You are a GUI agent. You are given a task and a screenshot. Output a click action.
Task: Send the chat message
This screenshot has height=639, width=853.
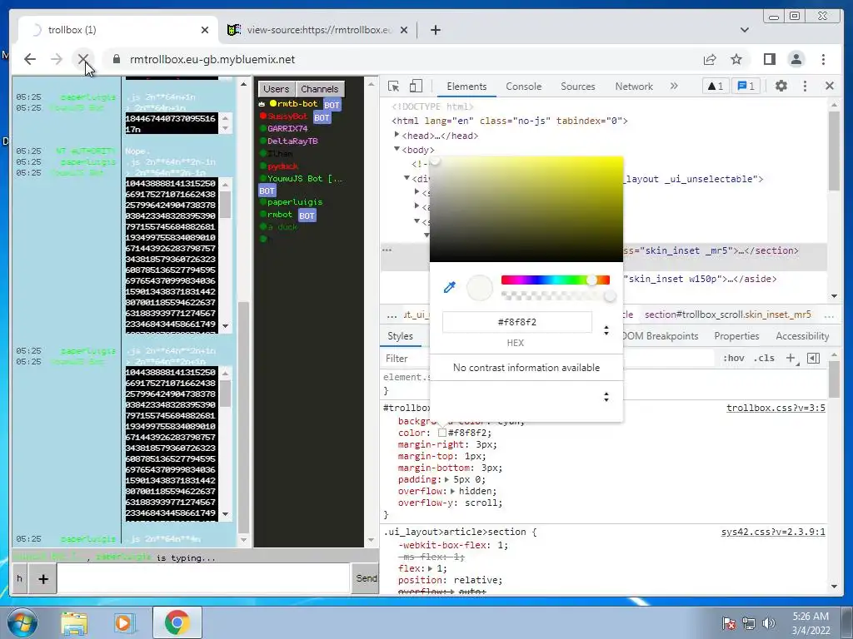coord(367,578)
